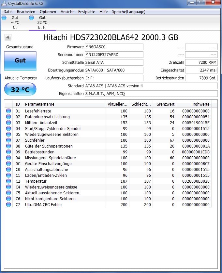Click the Übertragungsmodus SATA/600 field
The height and width of the screenshot is (273, 222).
[114, 70]
